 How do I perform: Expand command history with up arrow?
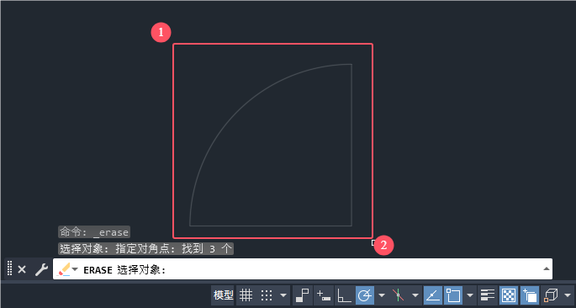coord(547,268)
